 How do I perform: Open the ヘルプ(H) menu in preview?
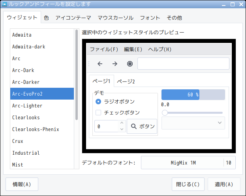pos(160,50)
